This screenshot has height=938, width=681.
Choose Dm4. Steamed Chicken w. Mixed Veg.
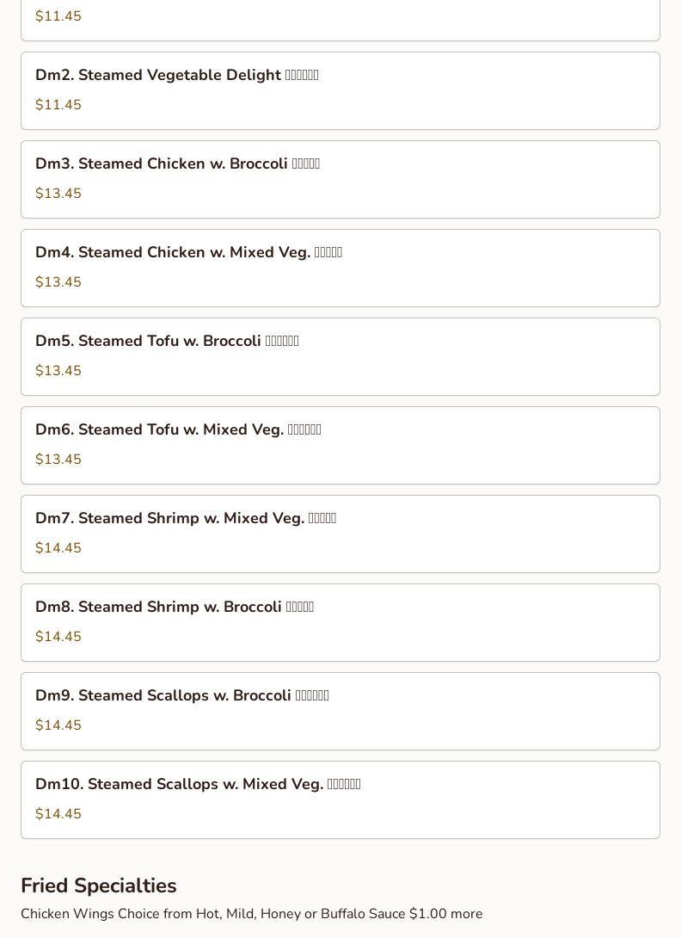pos(188,253)
